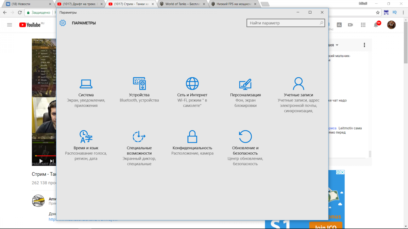Open the Устройства settings category

[139, 90]
